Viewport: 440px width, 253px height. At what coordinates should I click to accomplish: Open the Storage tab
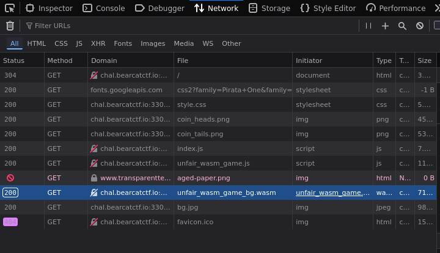[x=269, y=9]
